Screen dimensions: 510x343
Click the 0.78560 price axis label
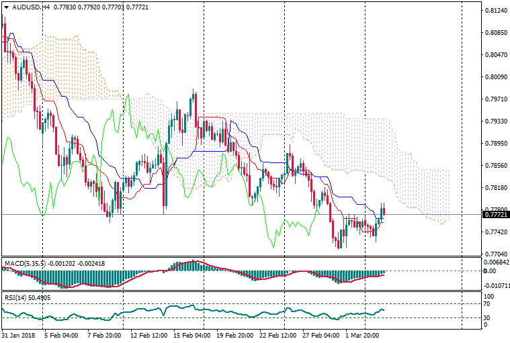point(495,166)
